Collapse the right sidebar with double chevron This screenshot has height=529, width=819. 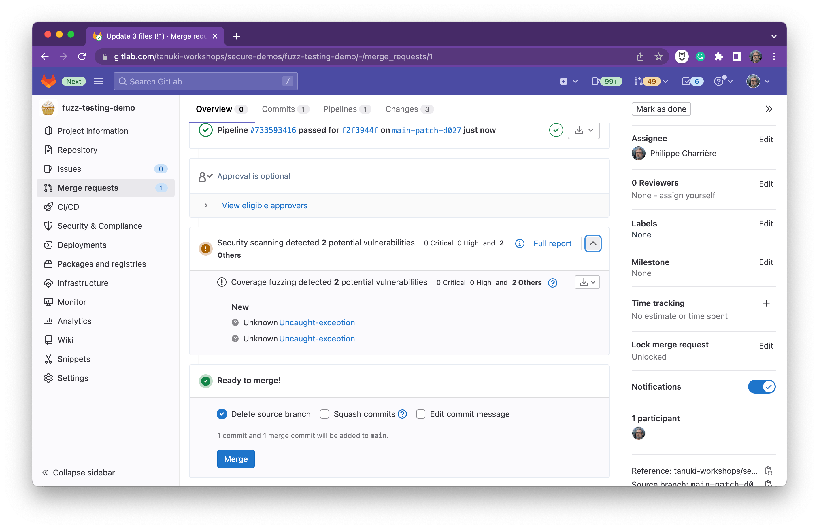point(769,109)
